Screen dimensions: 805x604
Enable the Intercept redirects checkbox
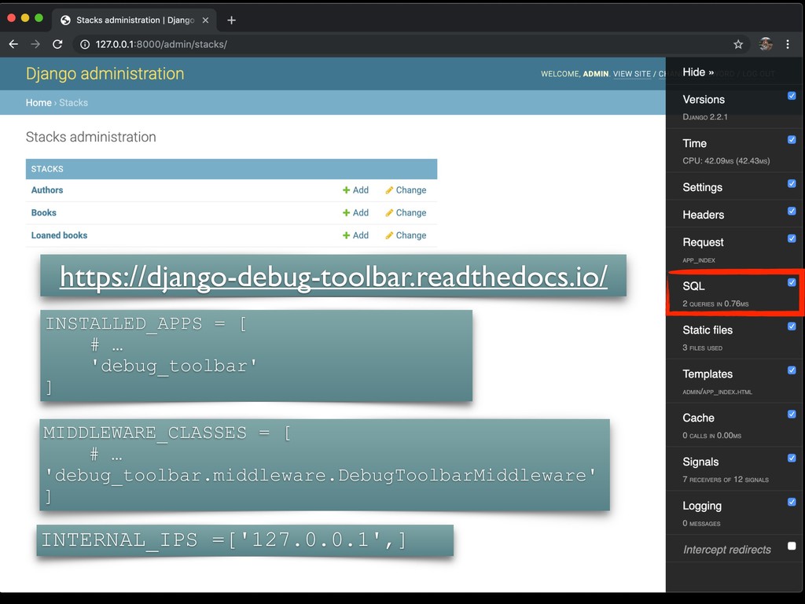click(x=792, y=546)
